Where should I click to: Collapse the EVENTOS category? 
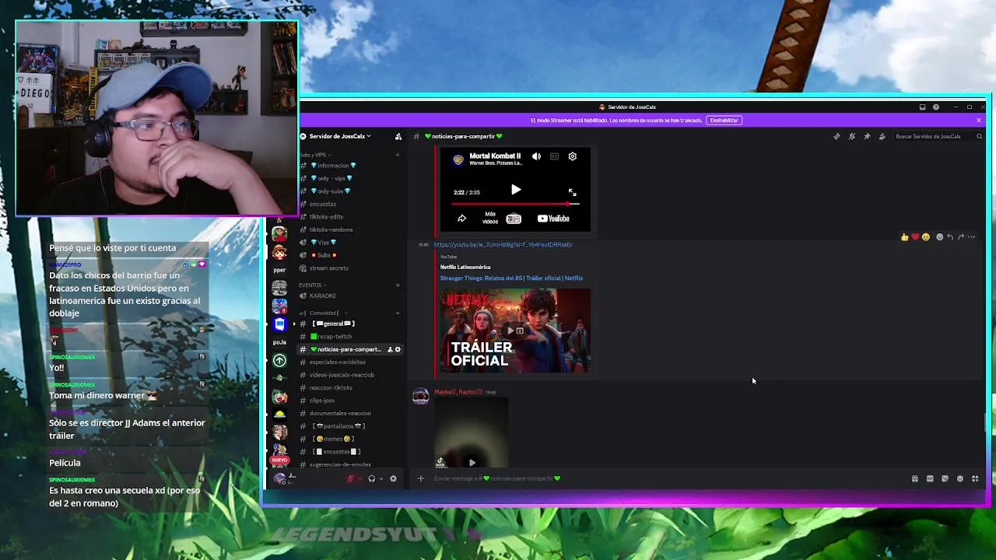coord(311,285)
